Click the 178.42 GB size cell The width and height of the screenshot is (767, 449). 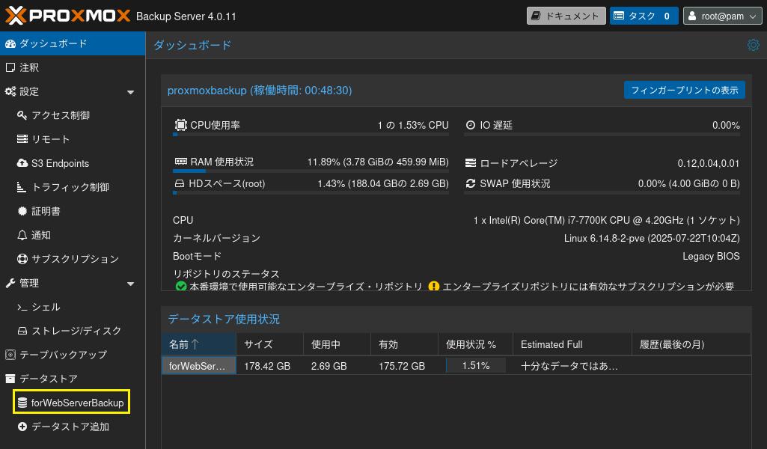pyautogui.click(x=269, y=366)
